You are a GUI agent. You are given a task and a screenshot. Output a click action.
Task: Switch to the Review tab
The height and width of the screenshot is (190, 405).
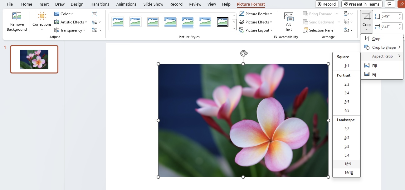[x=195, y=4]
